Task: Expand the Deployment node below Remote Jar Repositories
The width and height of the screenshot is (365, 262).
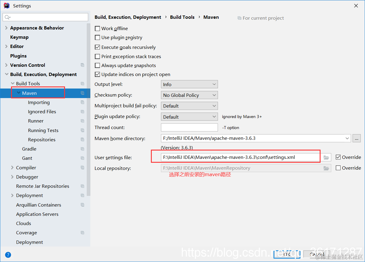Action: point(13,195)
